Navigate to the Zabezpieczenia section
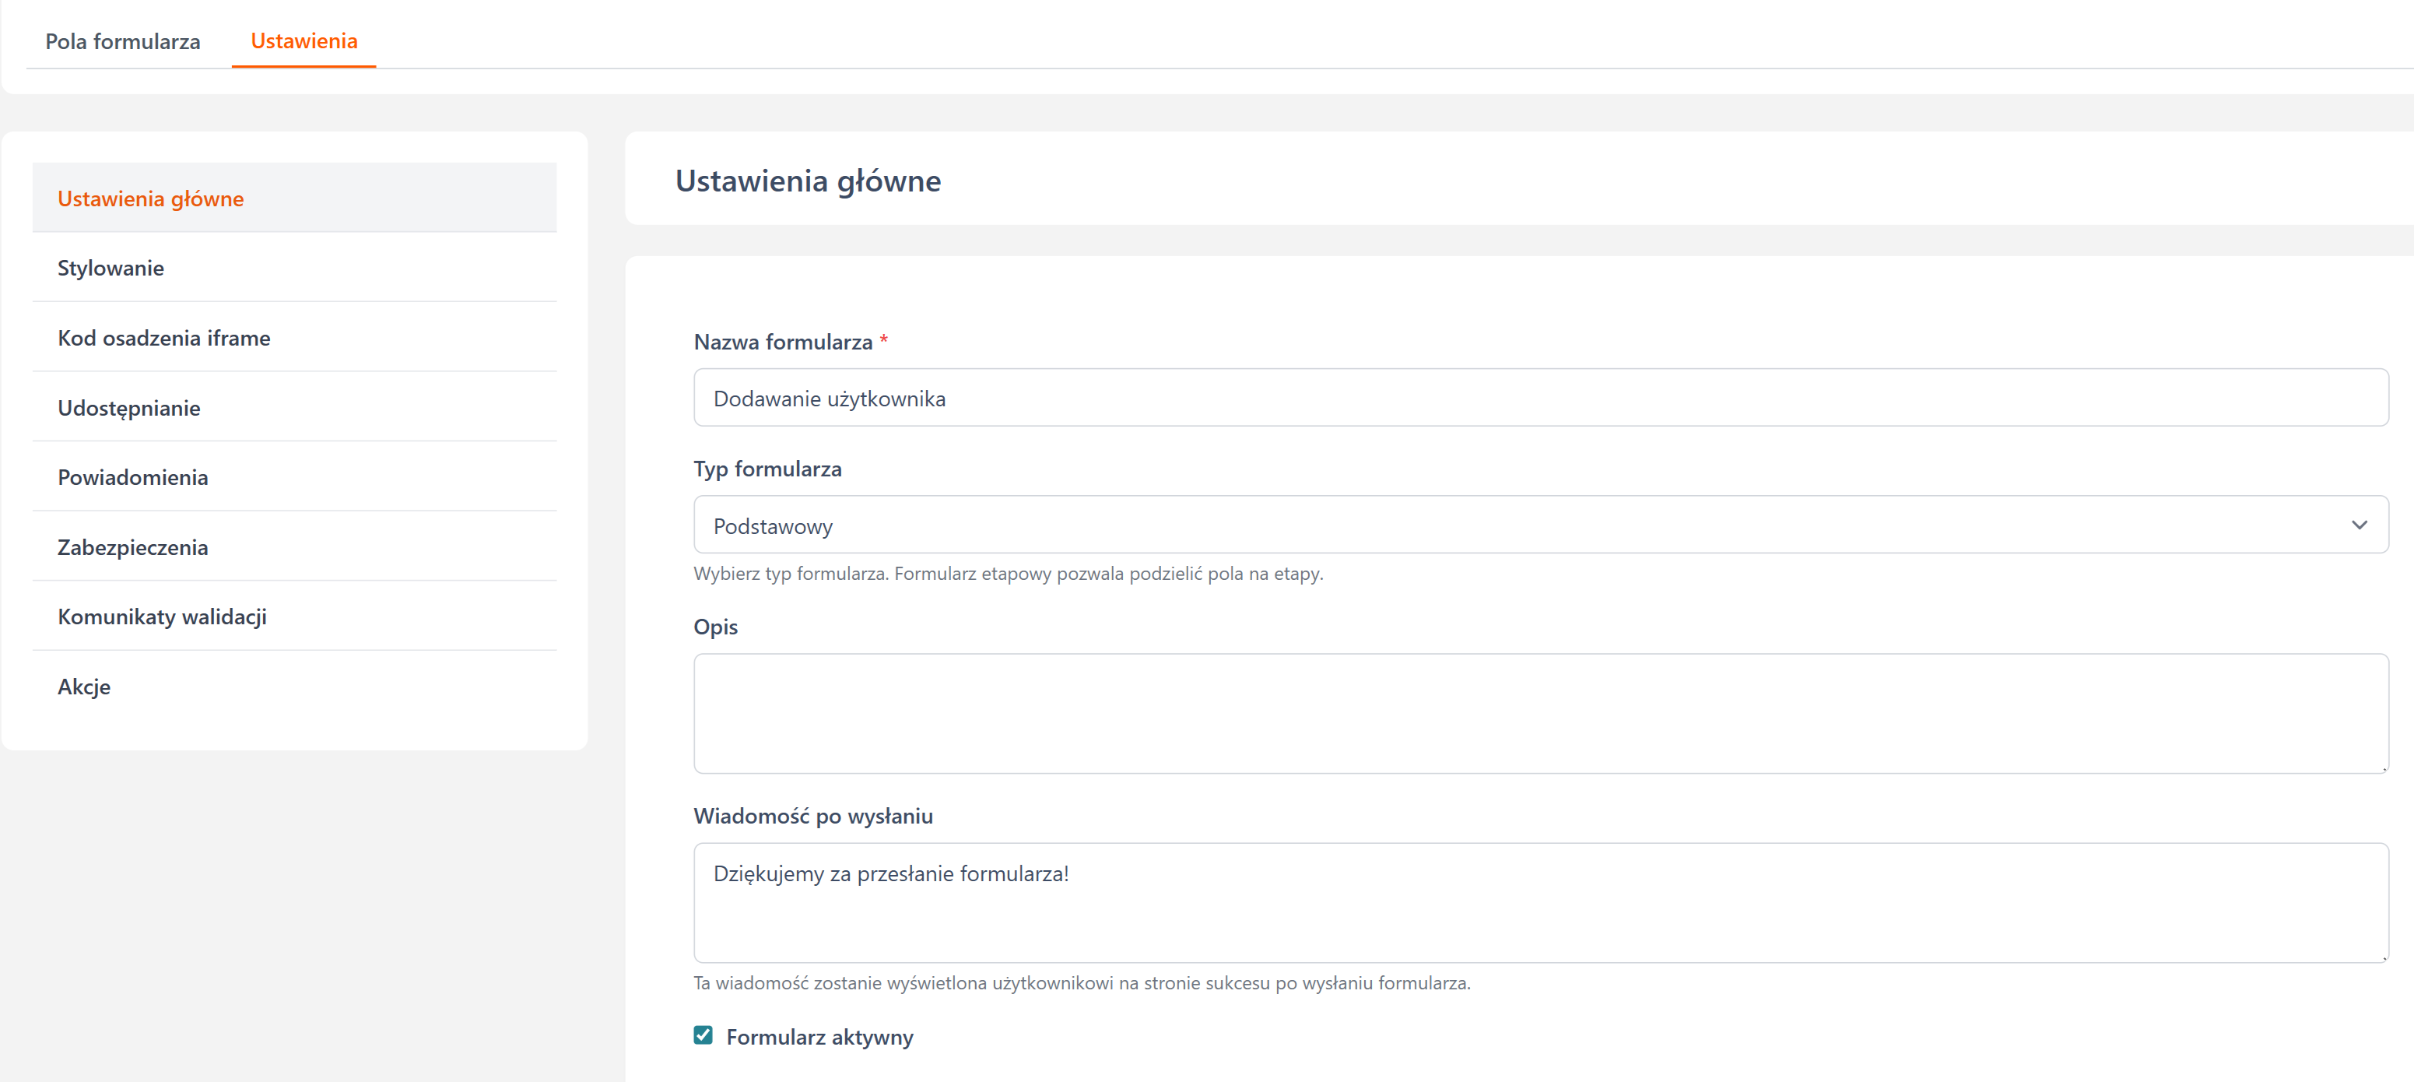Screen dimensions: 2414x1082 (133, 547)
